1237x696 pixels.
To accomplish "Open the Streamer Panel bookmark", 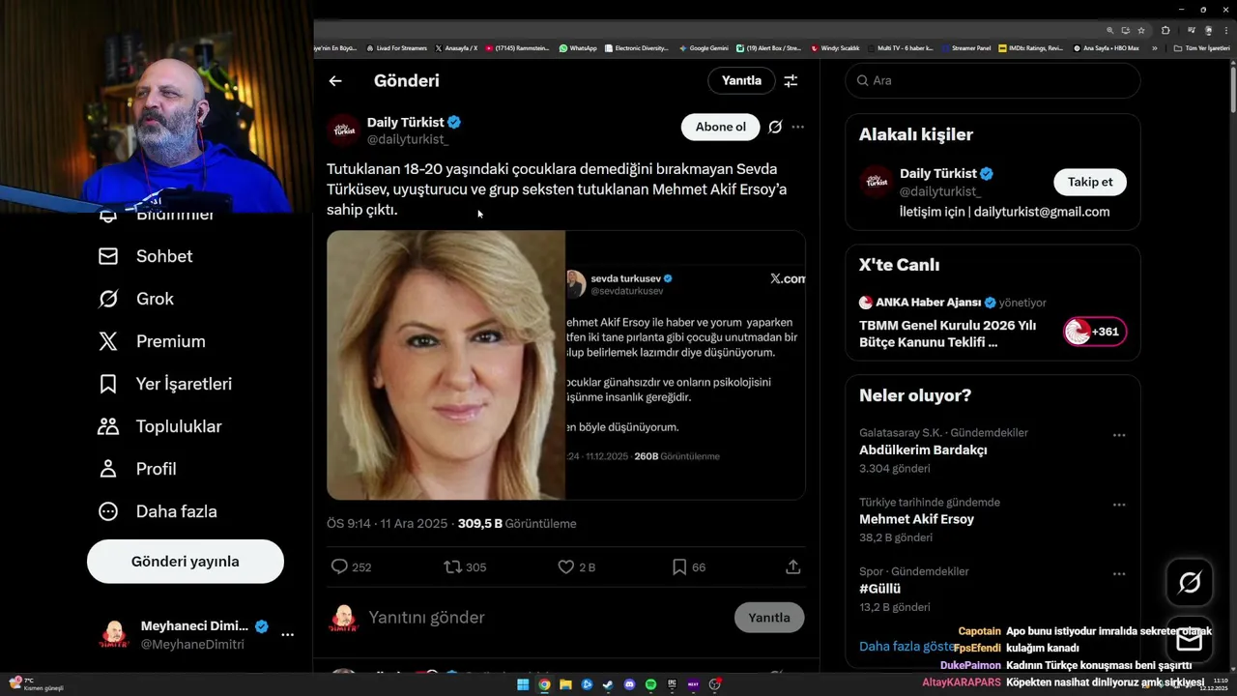I will click(965, 48).
